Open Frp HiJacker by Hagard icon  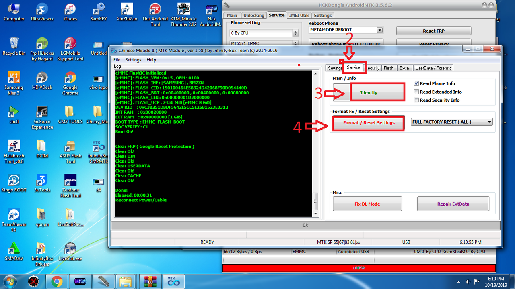point(42,49)
